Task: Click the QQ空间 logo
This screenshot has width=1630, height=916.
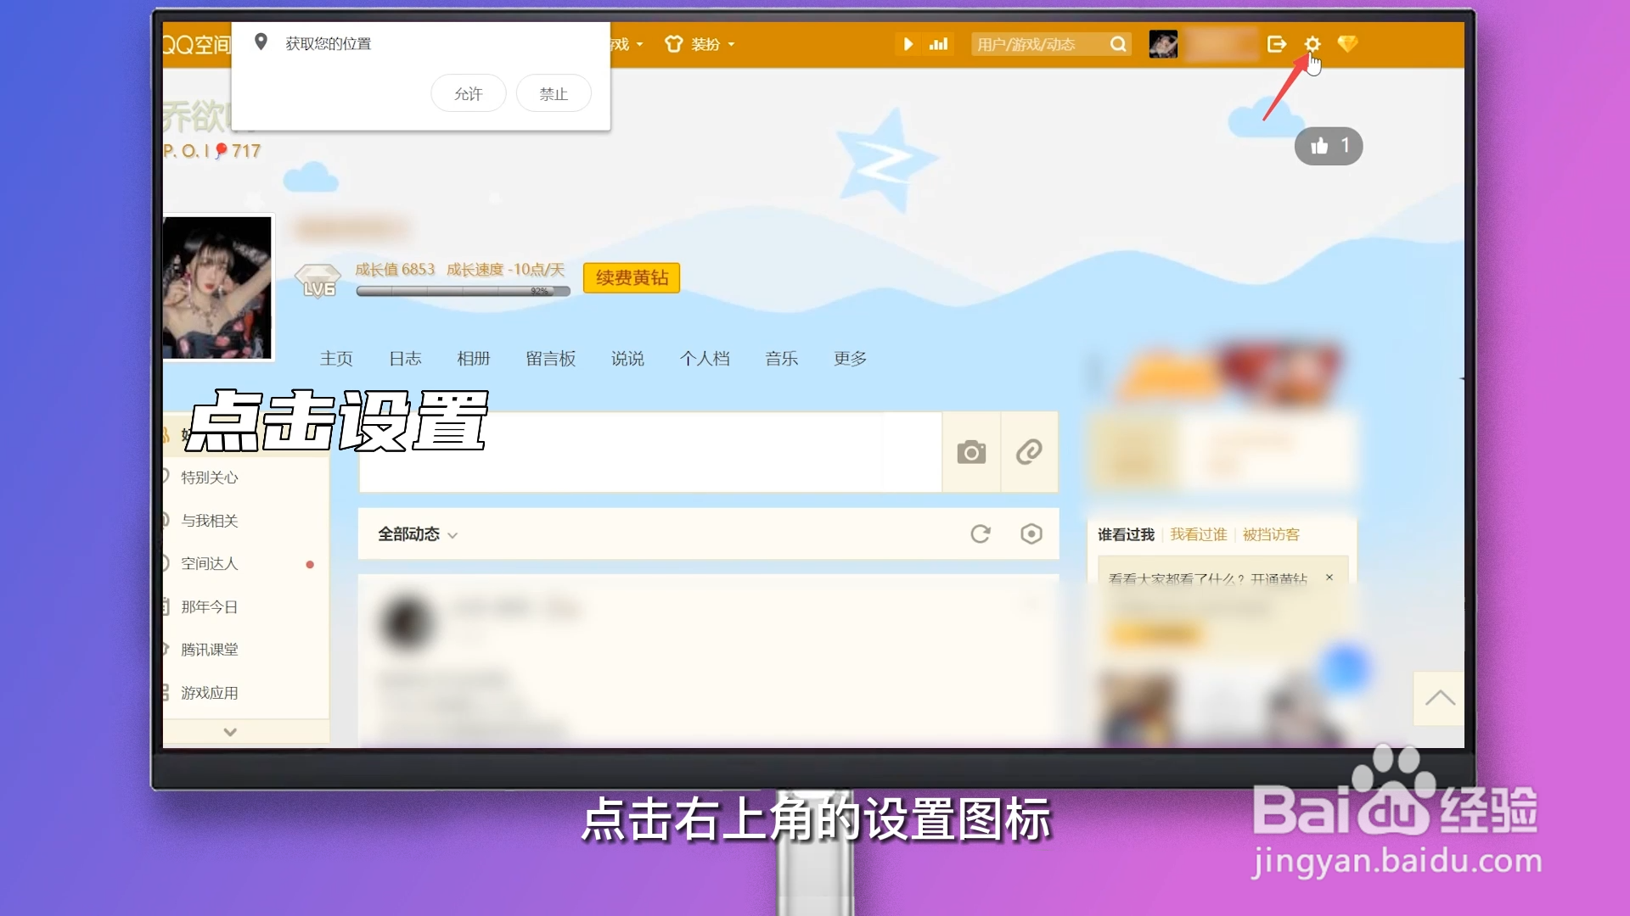Action: click(197, 45)
